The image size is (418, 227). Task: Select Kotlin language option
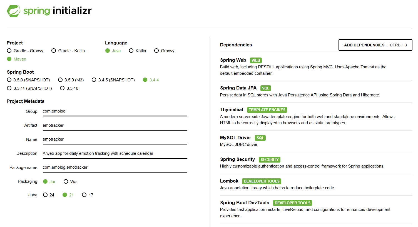click(x=138, y=51)
